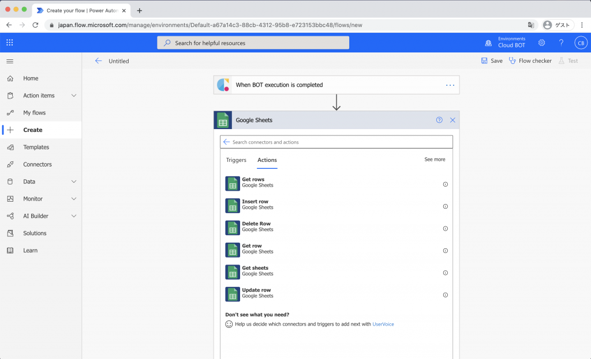591x359 pixels.
Task: Click the Save button label
Action: click(496, 61)
